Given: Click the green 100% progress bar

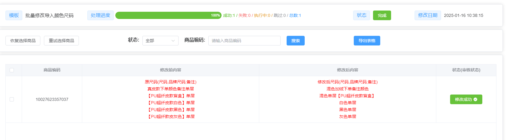Looking at the screenshot, I should [x=168, y=15].
